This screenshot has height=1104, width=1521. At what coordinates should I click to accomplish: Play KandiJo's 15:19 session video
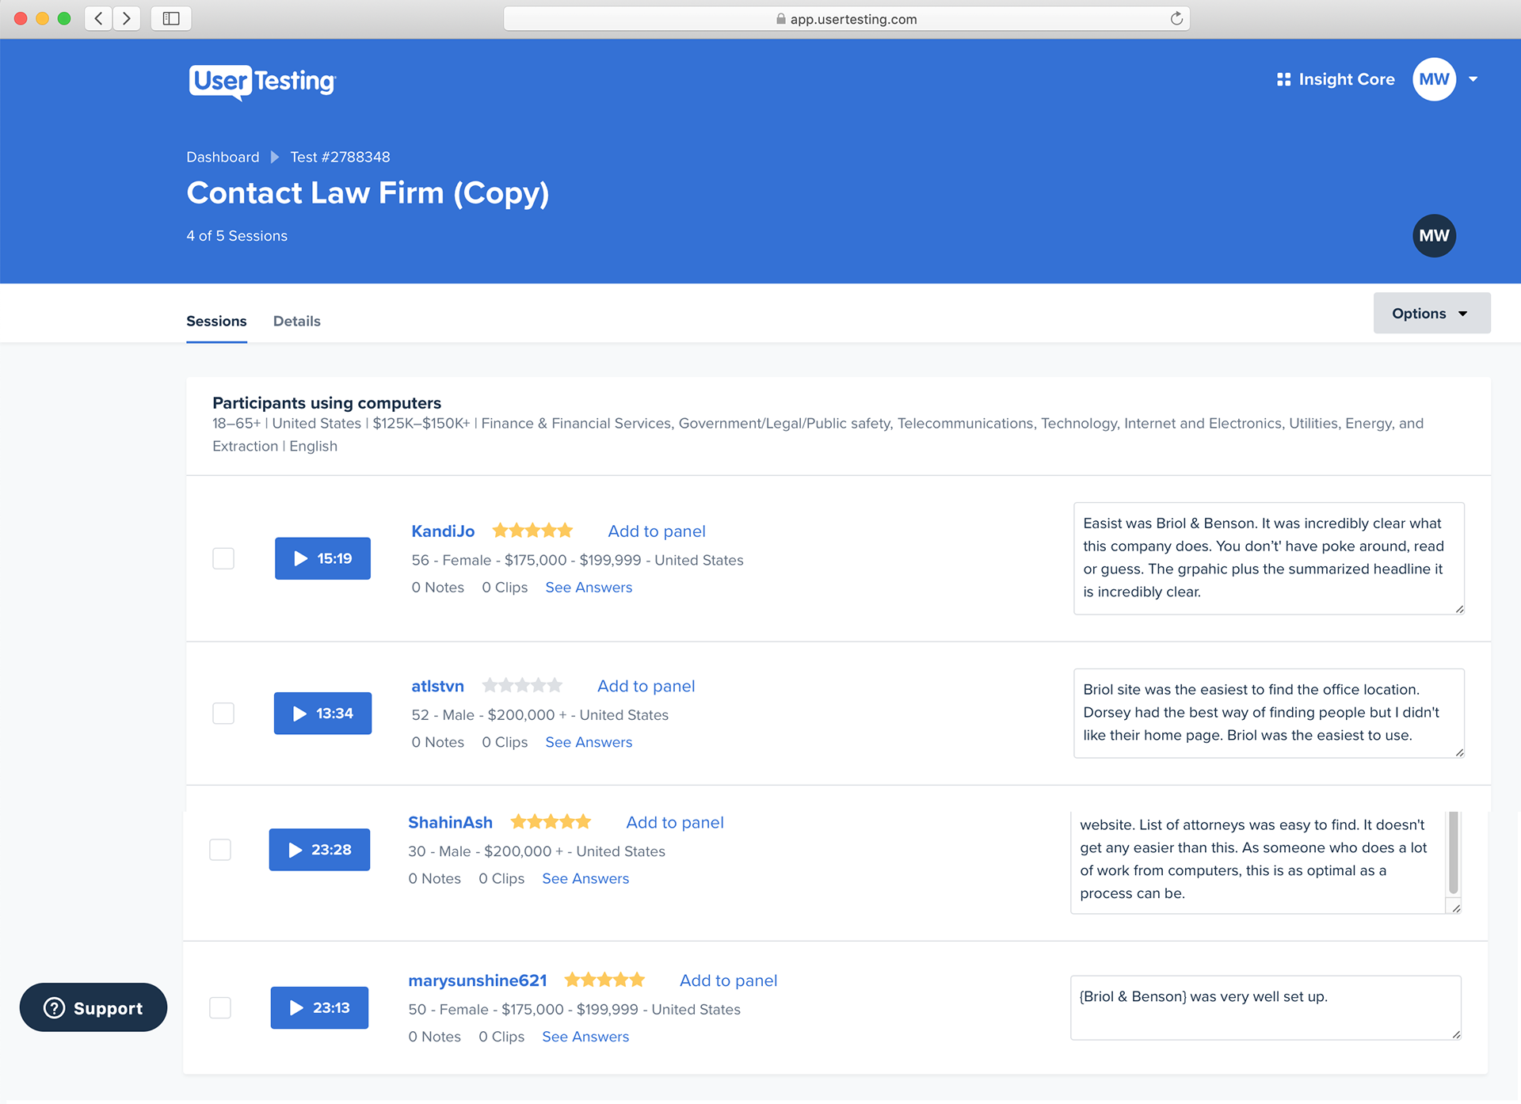coord(322,558)
